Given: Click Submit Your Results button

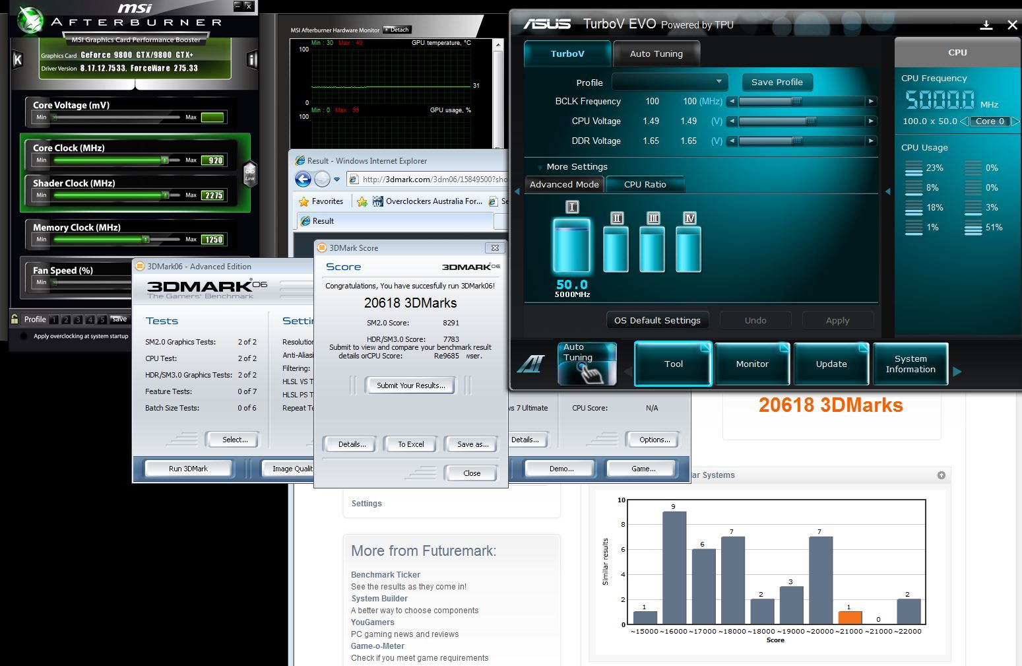Looking at the screenshot, I should (410, 385).
